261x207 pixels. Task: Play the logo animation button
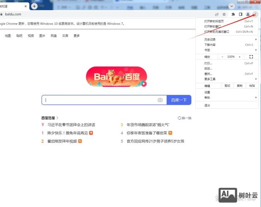144,84
